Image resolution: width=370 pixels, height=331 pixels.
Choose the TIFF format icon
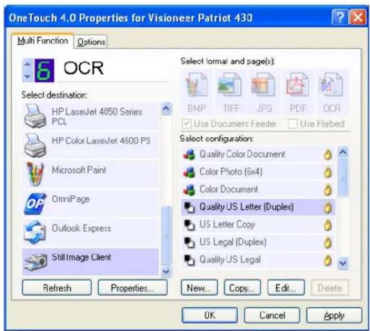(x=230, y=85)
